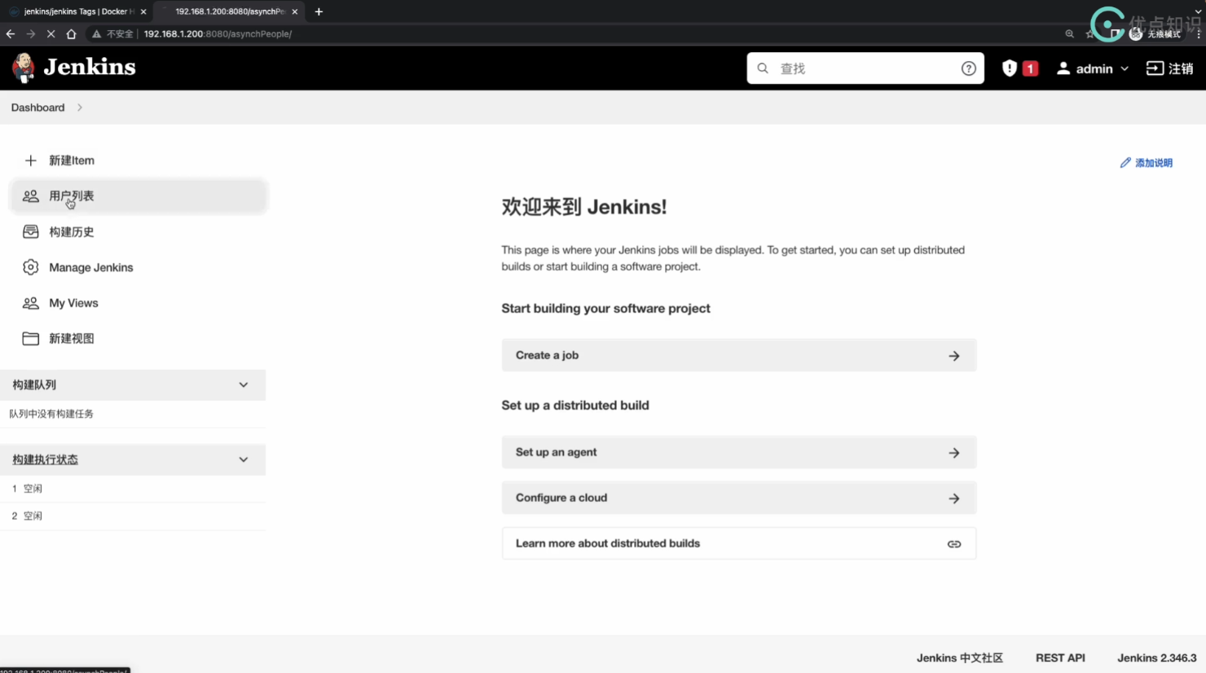The height and width of the screenshot is (673, 1206).
Task: Stop the page loading with the X button
Action: pos(51,34)
